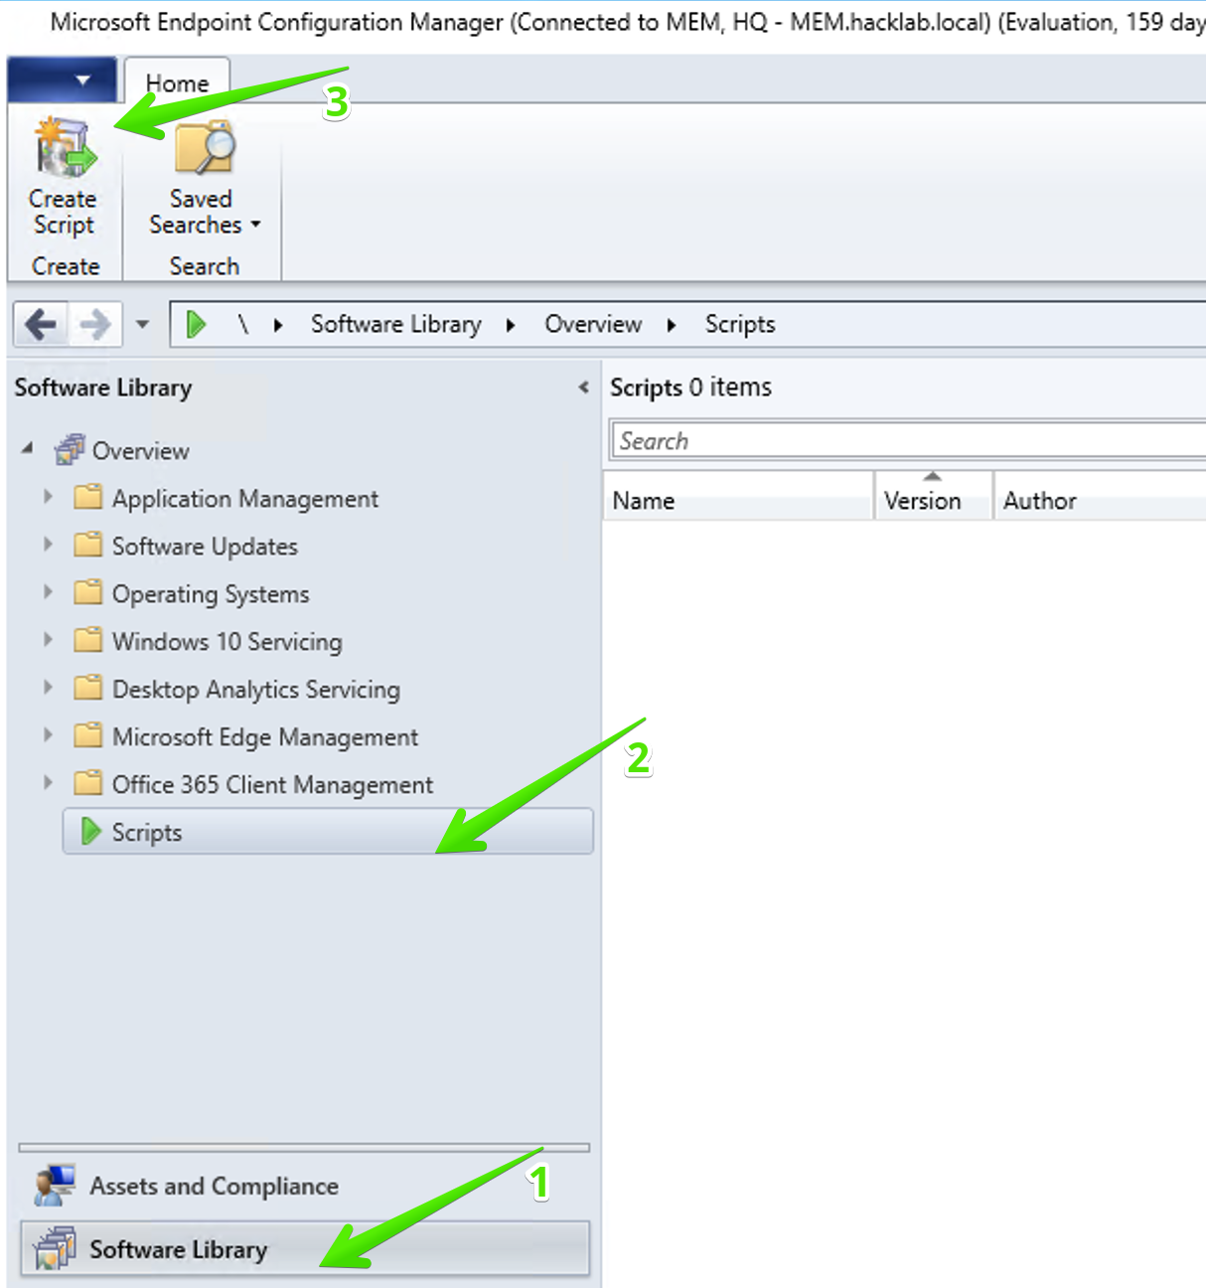Click the Windows 10 Servicing tree label
1206x1288 pixels.
[x=227, y=642]
